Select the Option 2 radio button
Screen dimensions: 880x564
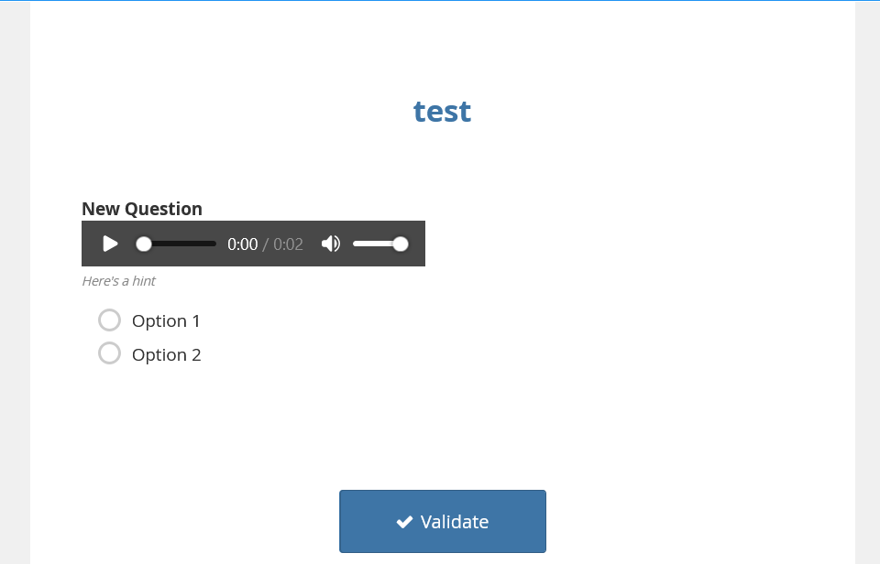click(110, 353)
